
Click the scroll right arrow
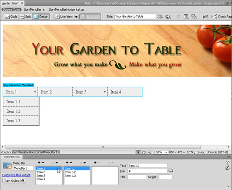[x=229, y=147]
